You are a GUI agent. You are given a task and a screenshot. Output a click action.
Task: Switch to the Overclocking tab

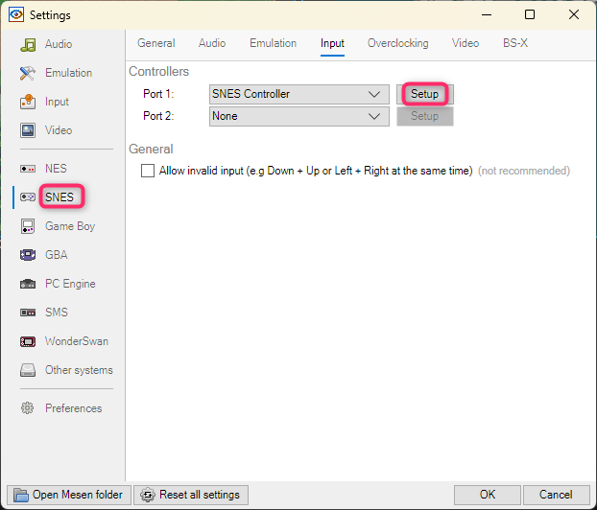[x=398, y=43]
